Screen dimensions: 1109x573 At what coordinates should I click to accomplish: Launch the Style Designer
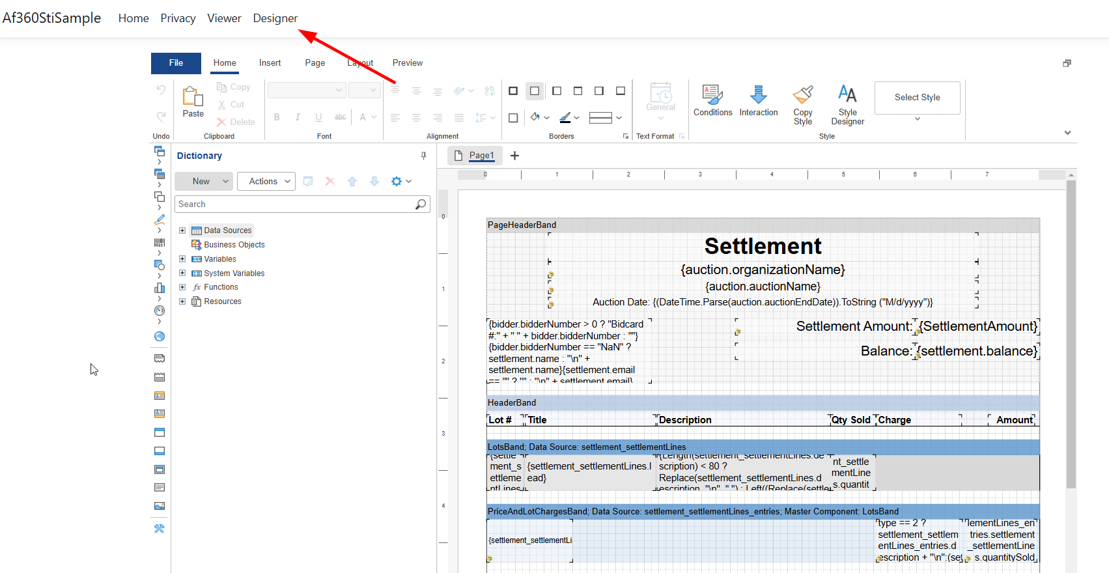click(x=847, y=105)
